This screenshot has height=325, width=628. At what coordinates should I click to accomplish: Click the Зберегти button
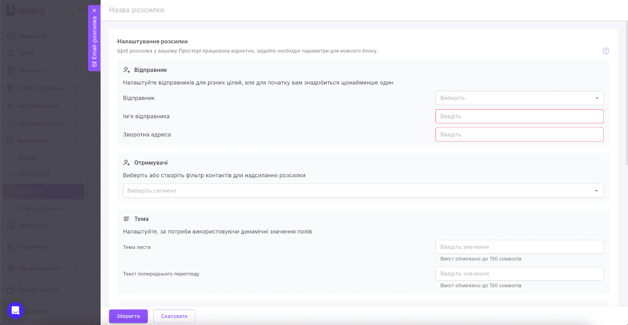pyautogui.click(x=128, y=316)
